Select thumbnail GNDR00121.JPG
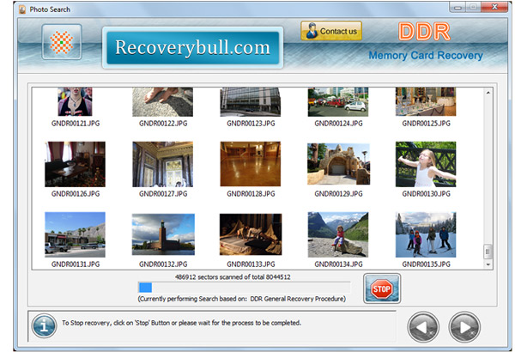This screenshot has width=515, height=352. point(76,101)
